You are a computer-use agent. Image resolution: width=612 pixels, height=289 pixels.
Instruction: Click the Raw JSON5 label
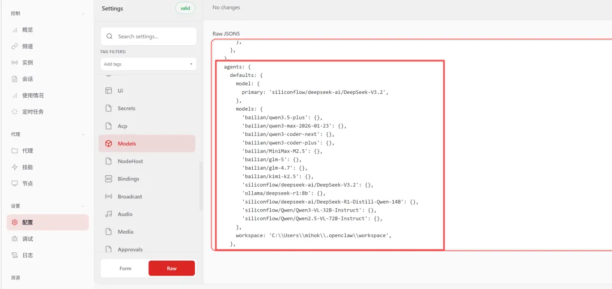click(x=226, y=33)
